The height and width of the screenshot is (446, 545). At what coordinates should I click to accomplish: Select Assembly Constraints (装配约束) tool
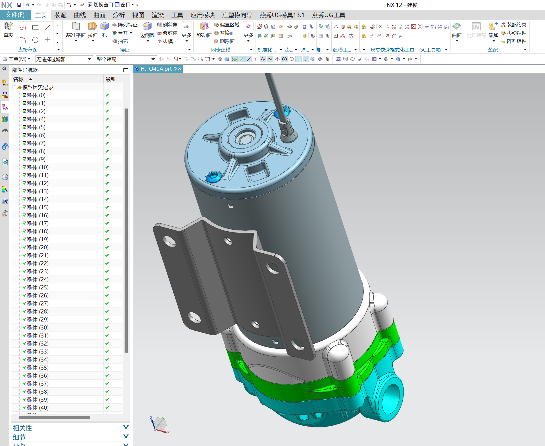pos(514,25)
